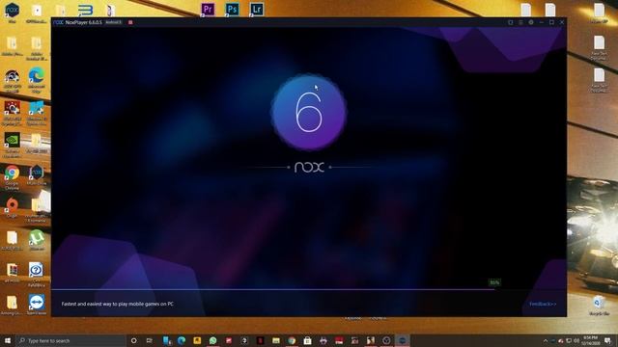
Task: Click the red badge icon beside Android label
Action: coord(130,22)
